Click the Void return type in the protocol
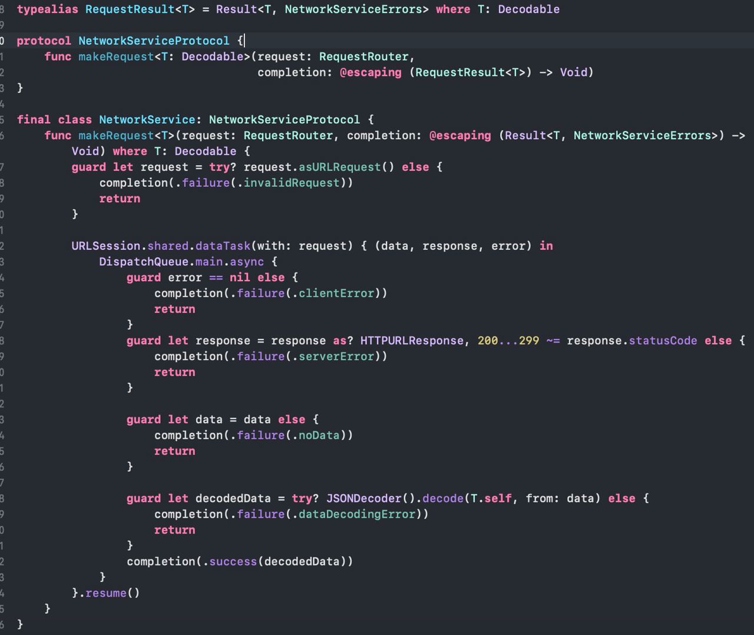Screen dimensions: 754x635 coord(573,73)
